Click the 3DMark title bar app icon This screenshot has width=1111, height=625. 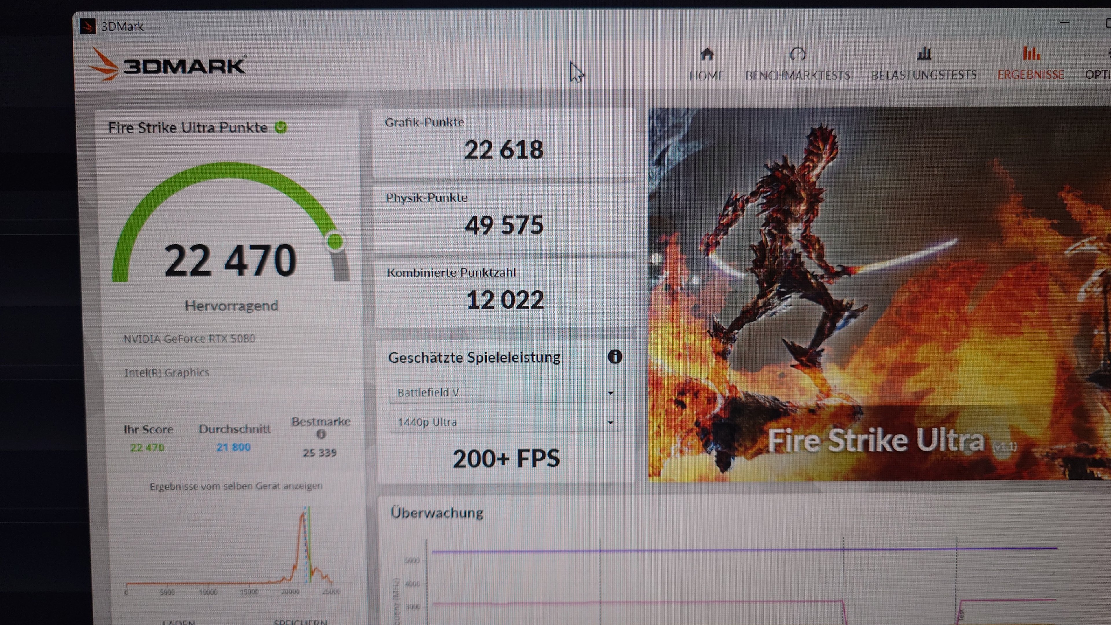pos(88,26)
